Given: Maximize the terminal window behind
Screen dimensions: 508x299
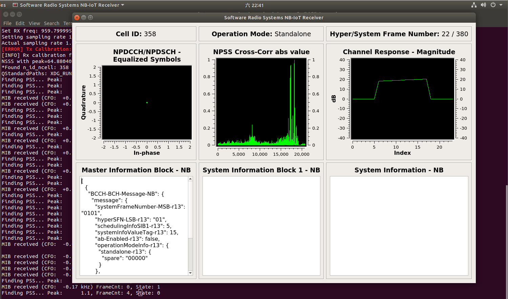Looking at the screenshot, I should point(19,14).
